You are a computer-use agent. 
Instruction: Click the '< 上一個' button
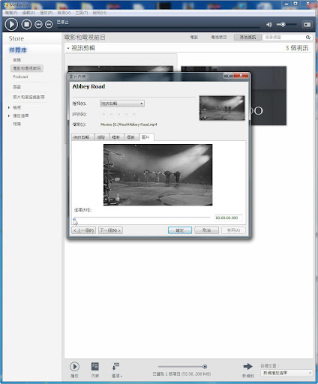tap(83, 230)
